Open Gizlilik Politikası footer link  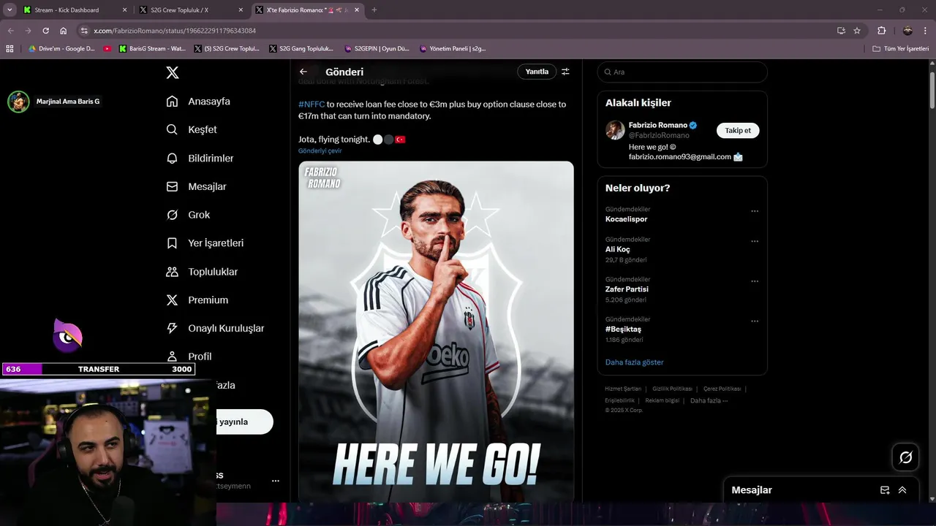point(672,389)
